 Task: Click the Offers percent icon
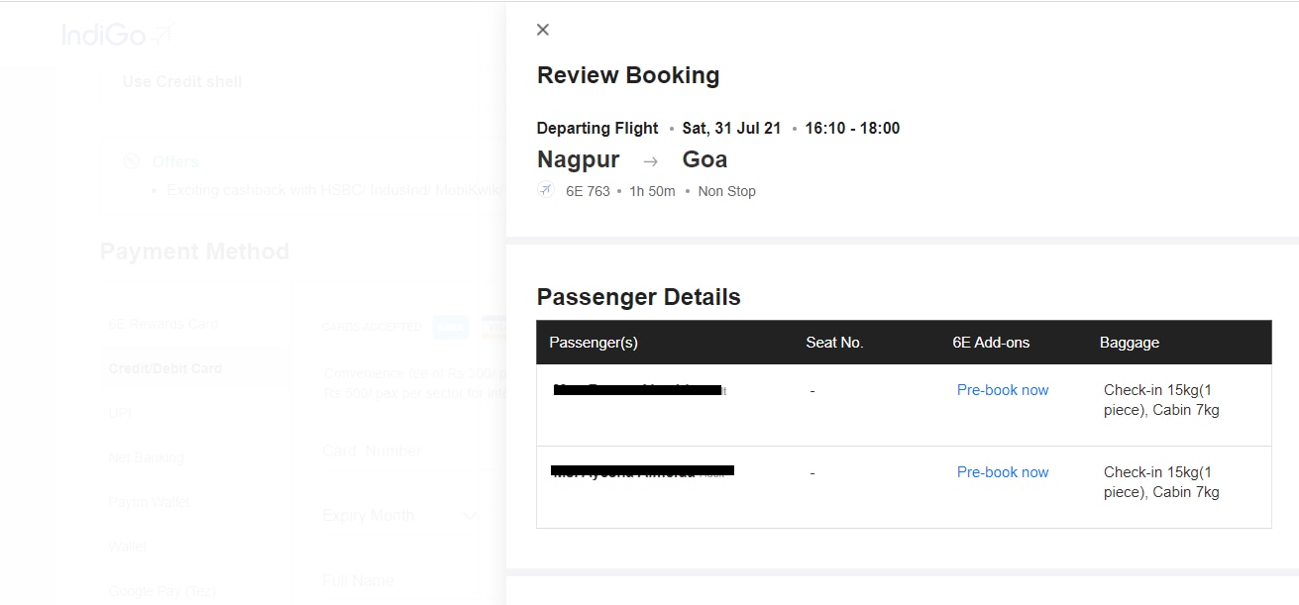(x=131, y=161)
